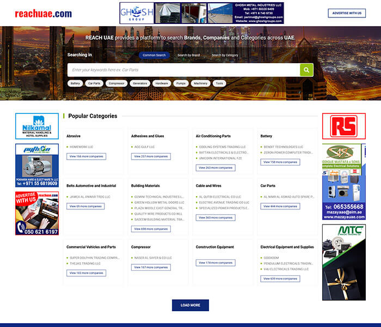
Task: Open the Siddique Mustafa & Sons ad
Action: [x=344, y=181]
